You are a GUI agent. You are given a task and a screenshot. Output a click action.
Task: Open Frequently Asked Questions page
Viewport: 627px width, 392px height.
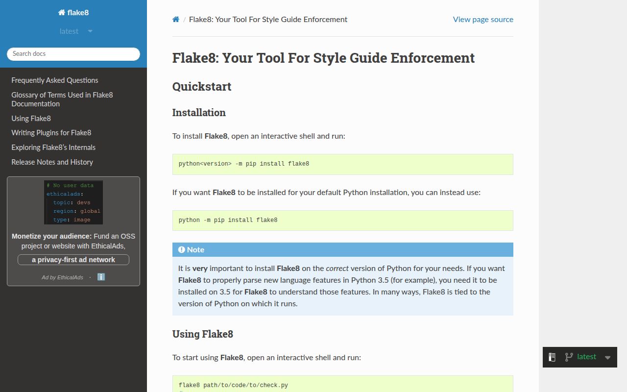55,80
